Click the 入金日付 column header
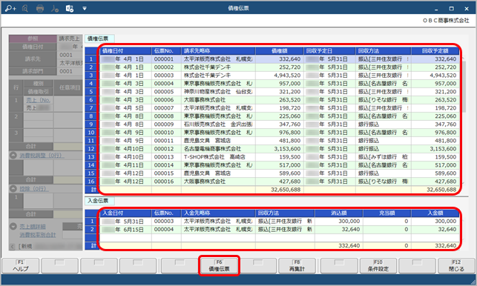 coord(125,213)
